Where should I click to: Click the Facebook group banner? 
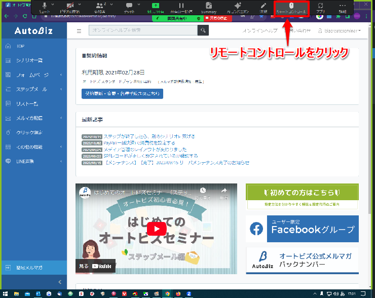[x=302, y=229]
